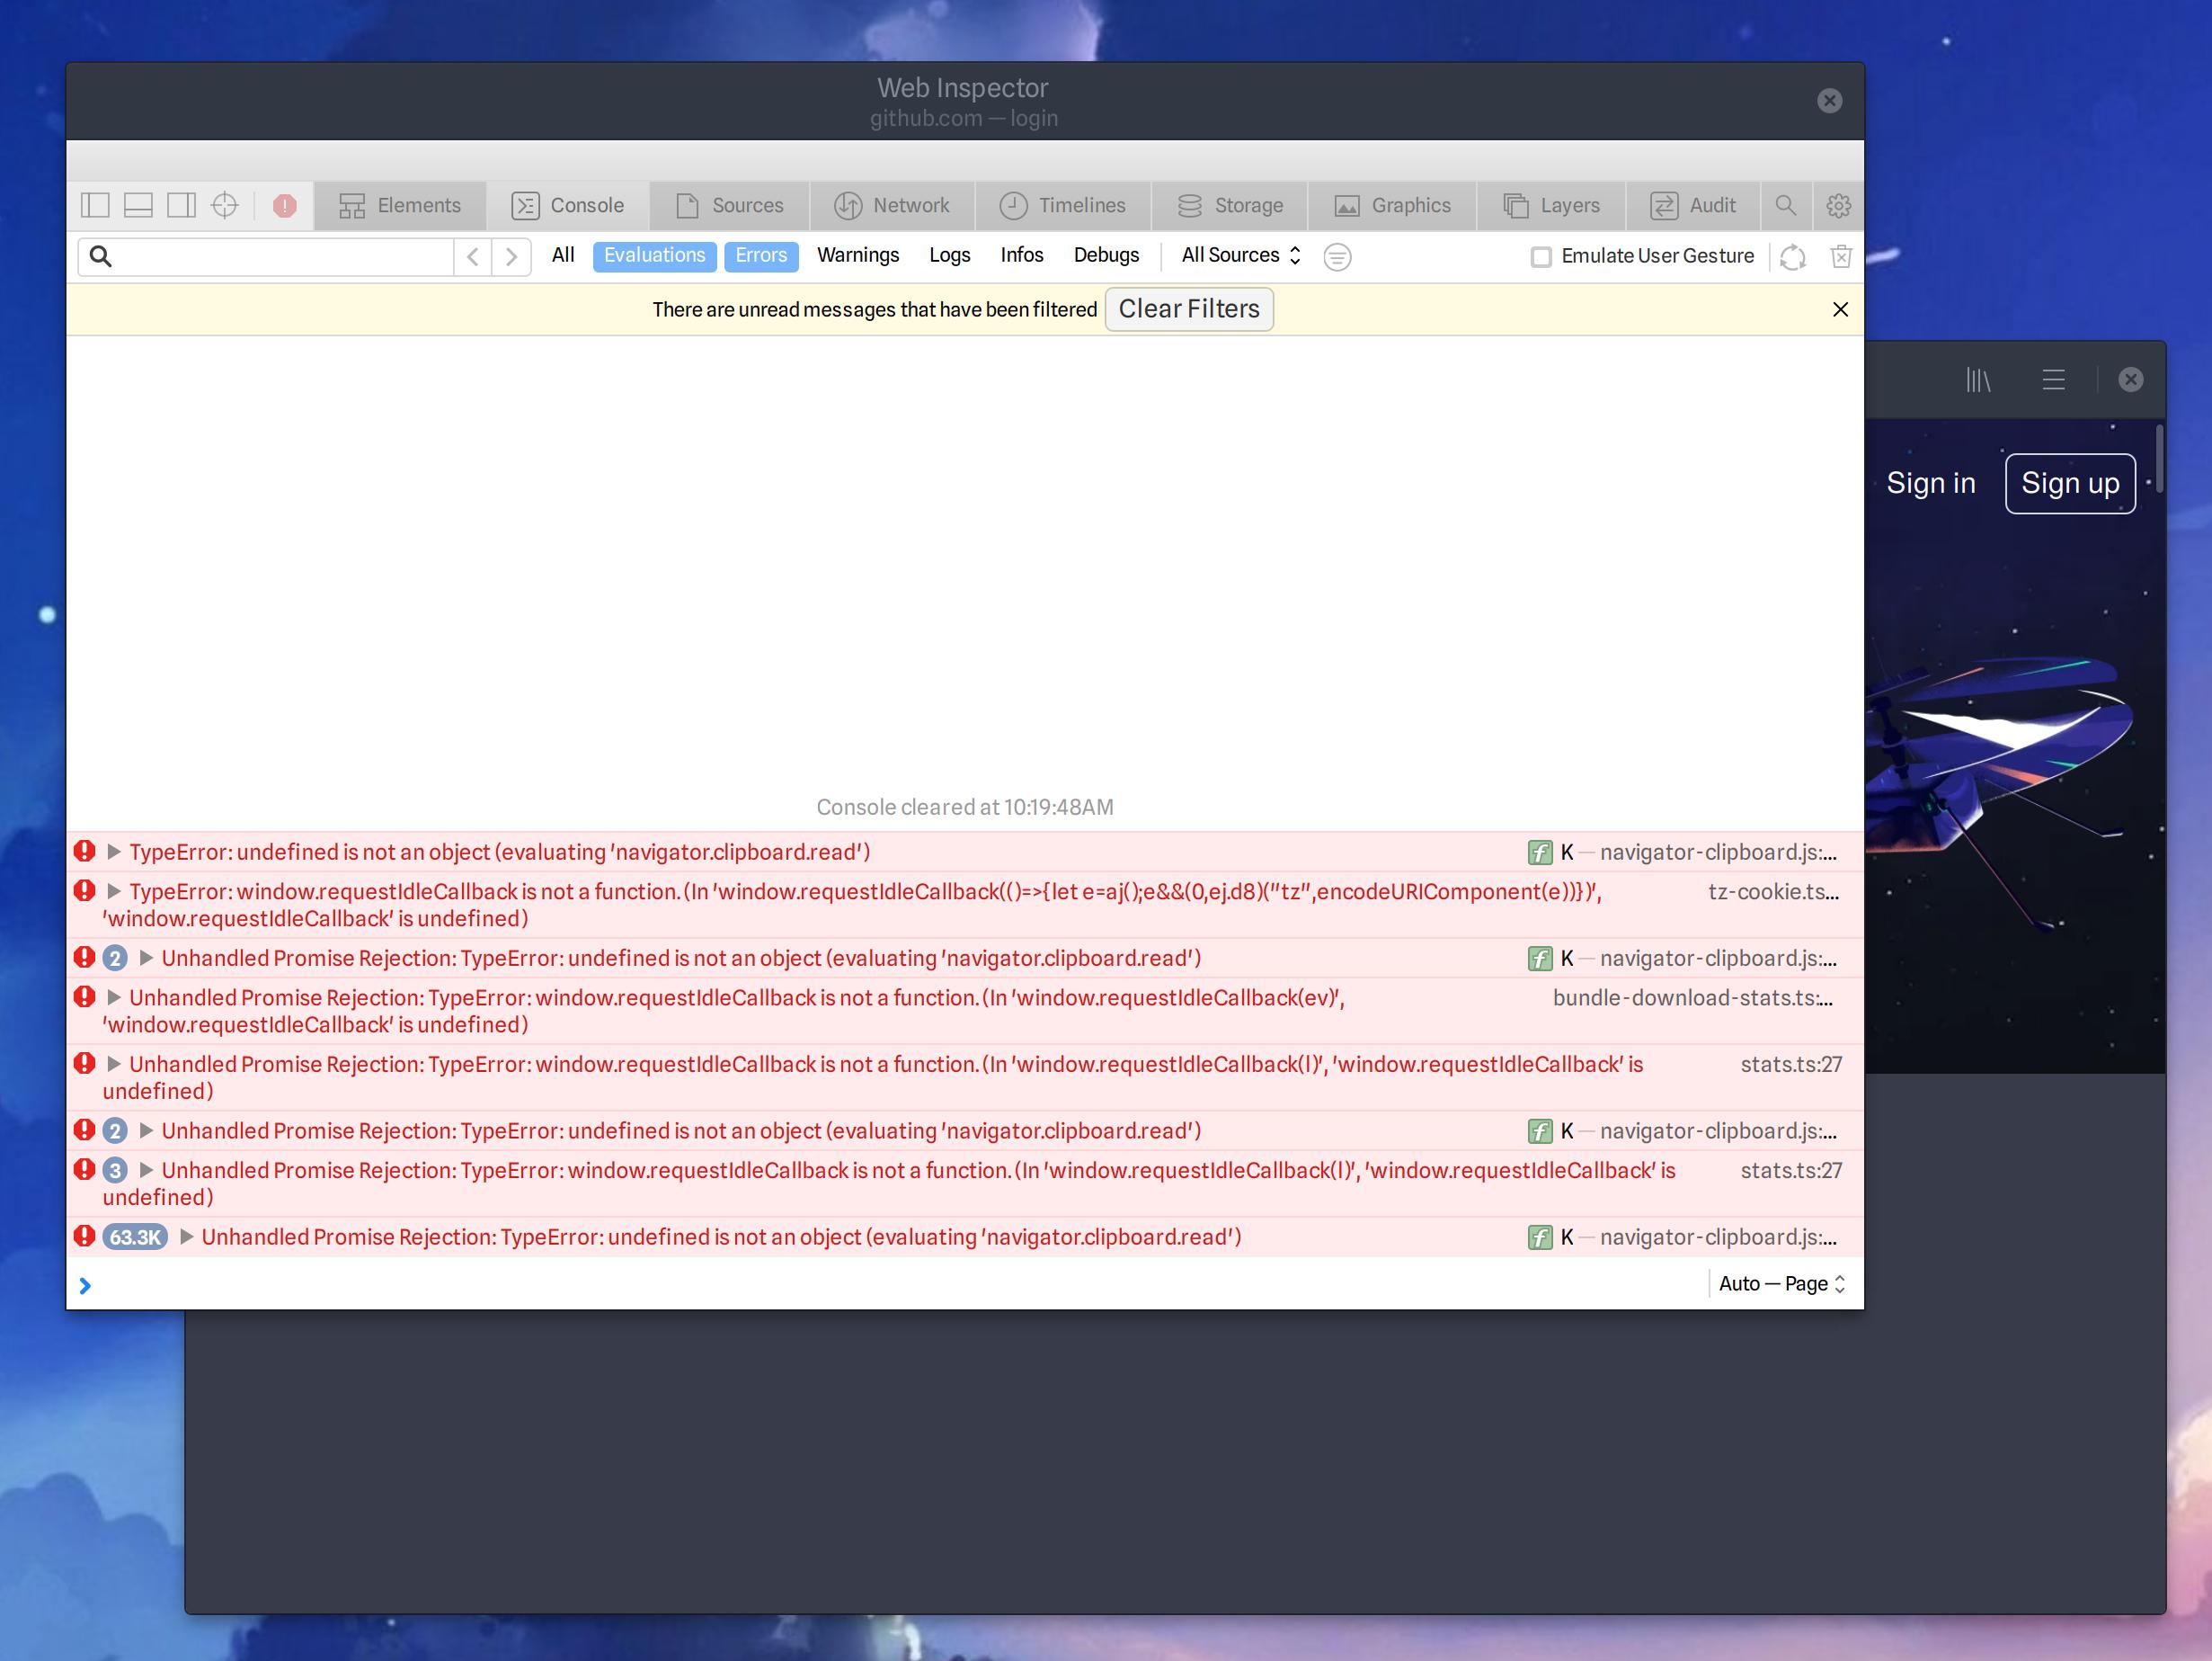
Task: Enable Emulate User Gesture
Action: click(x=1539, y=256)
